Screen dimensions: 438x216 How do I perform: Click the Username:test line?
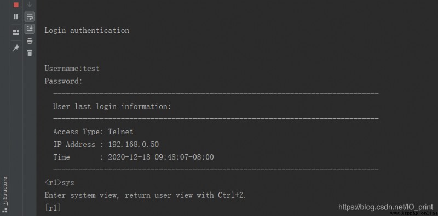click(x=72, y=69)
